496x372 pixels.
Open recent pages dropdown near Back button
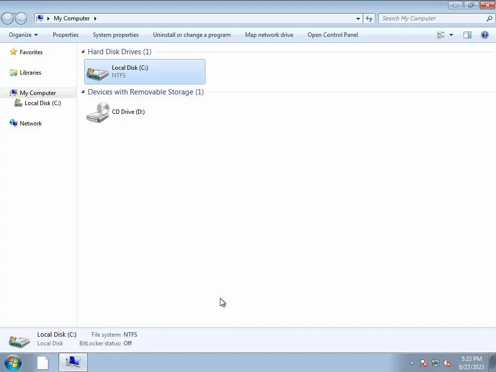[31, 19]
